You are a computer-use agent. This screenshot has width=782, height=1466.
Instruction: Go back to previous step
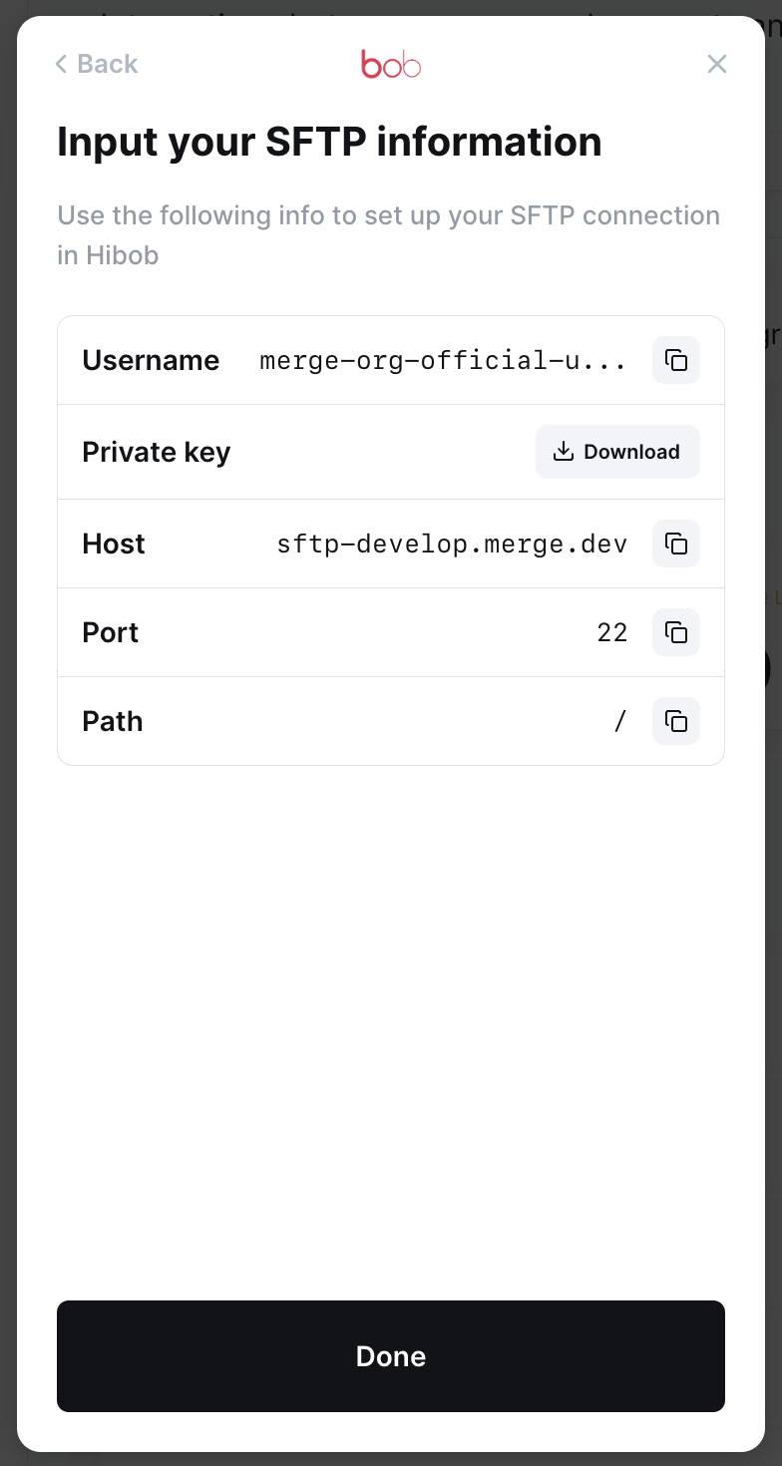(x=96, y=64)
